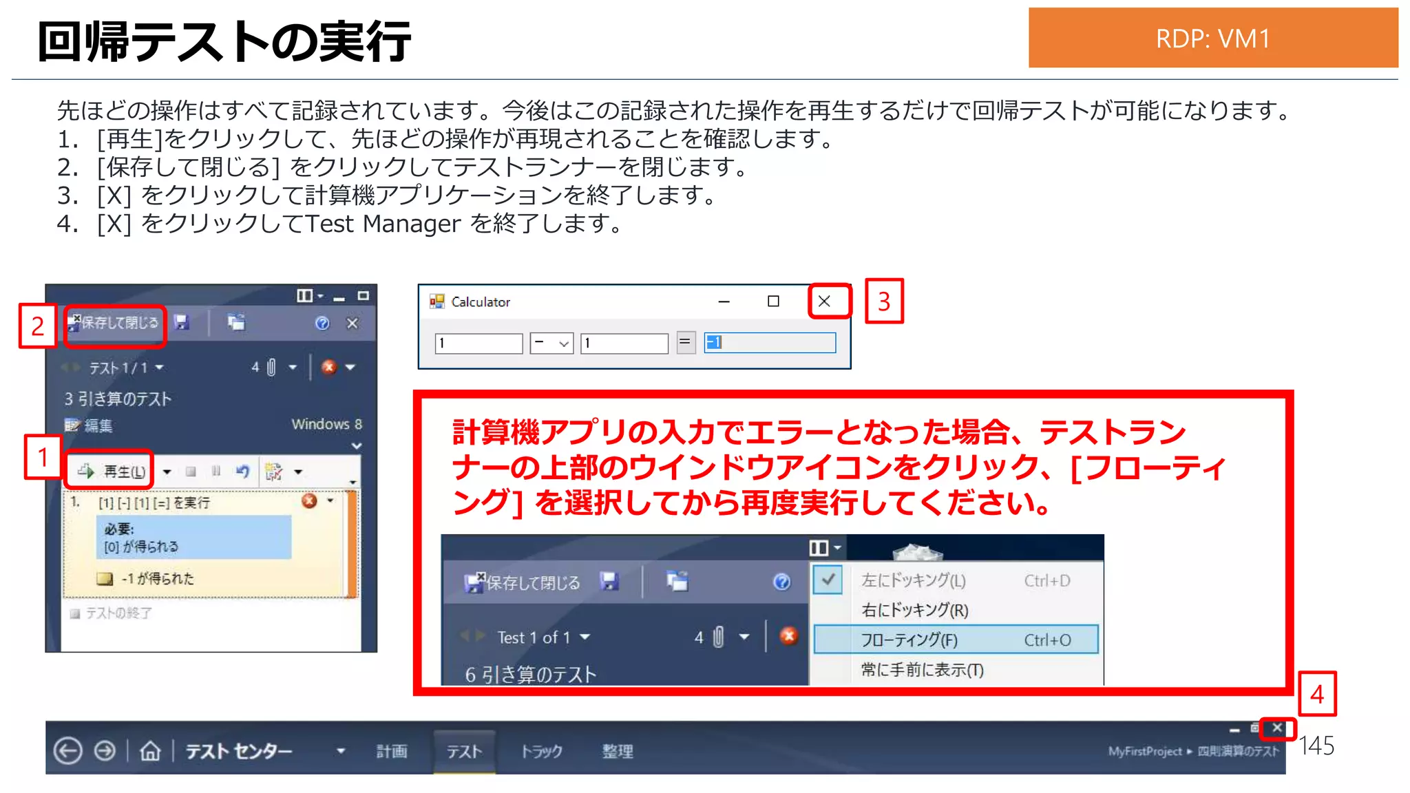Choose フローティング(F) from the menu
Image resolution: width=1410 pixels, height=793 pixels.
[x=956, y=639]
